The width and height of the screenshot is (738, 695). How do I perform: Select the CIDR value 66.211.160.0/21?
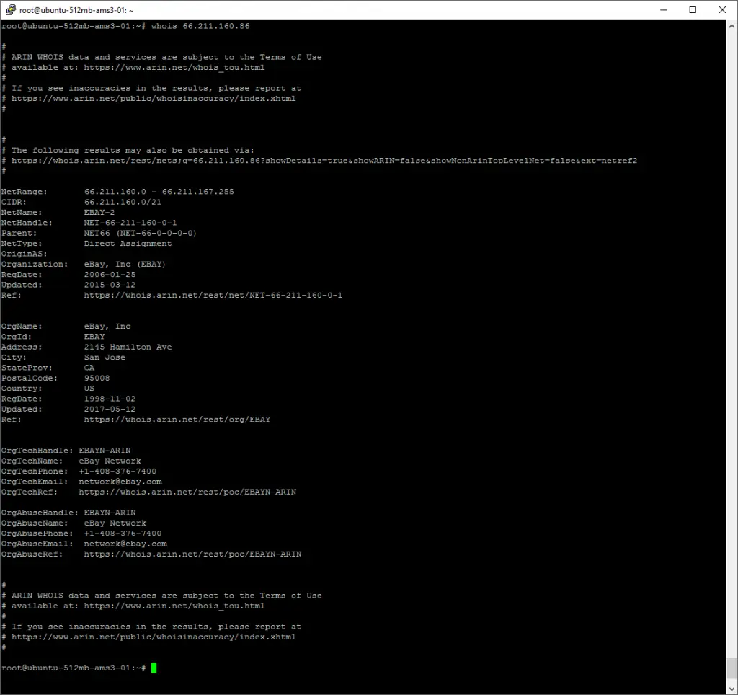coord(121,202)
